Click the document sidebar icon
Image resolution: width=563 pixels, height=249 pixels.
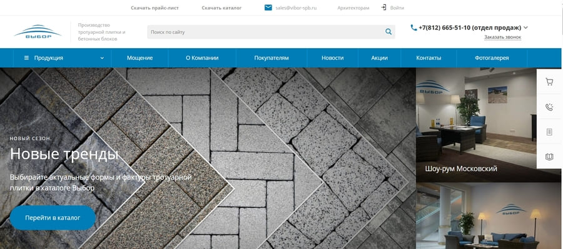549,132
